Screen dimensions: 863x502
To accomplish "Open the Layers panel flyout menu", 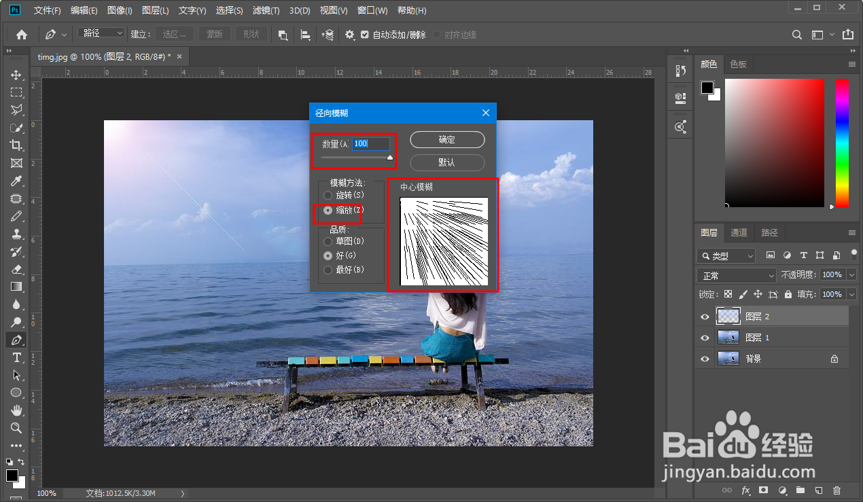I will pyautogui.click(x=852, y=233).
